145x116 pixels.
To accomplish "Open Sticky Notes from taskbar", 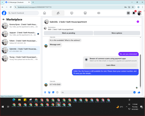I will pyautogui.click(x=25, y=100).
